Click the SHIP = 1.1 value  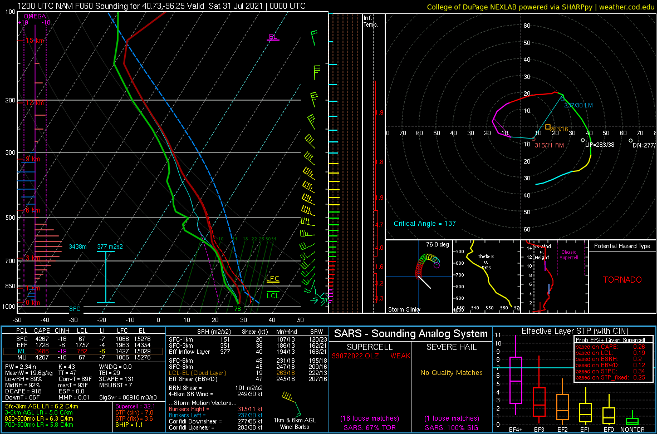129,424
